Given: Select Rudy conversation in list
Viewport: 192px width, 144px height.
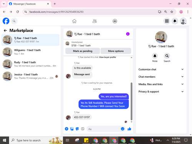Looking at the screenshot, I should [x=30, y=64].
